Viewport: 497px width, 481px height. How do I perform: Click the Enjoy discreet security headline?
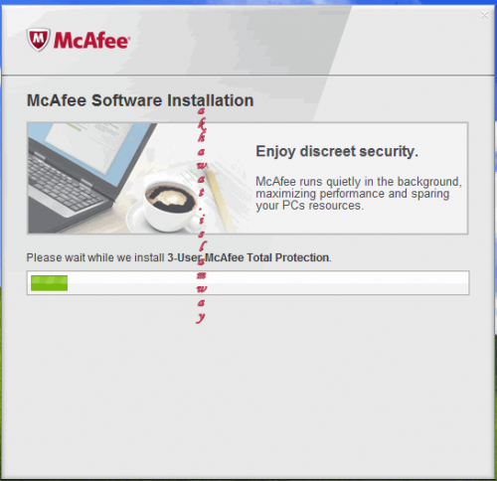(337, 151)
